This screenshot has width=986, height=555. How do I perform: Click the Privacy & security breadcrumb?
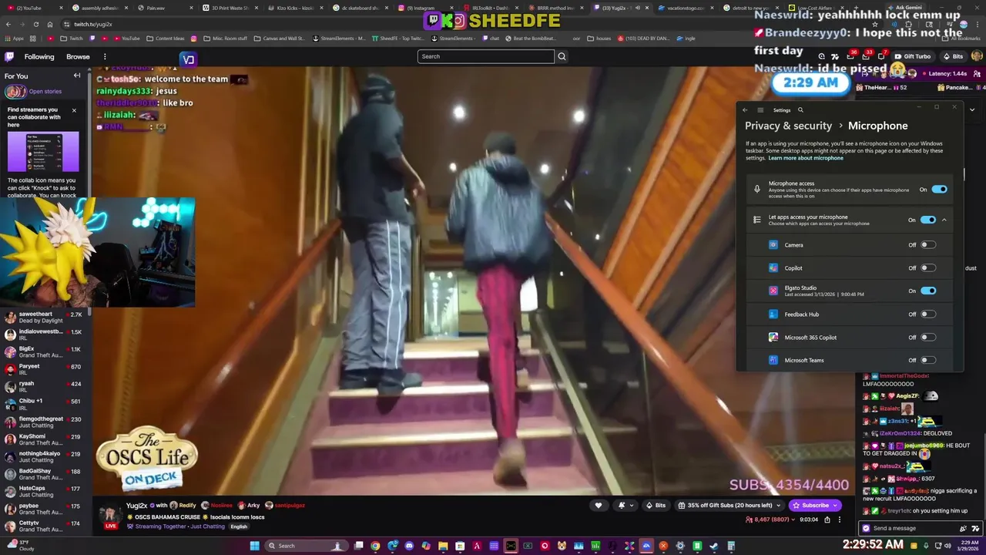tap(788, 126)
